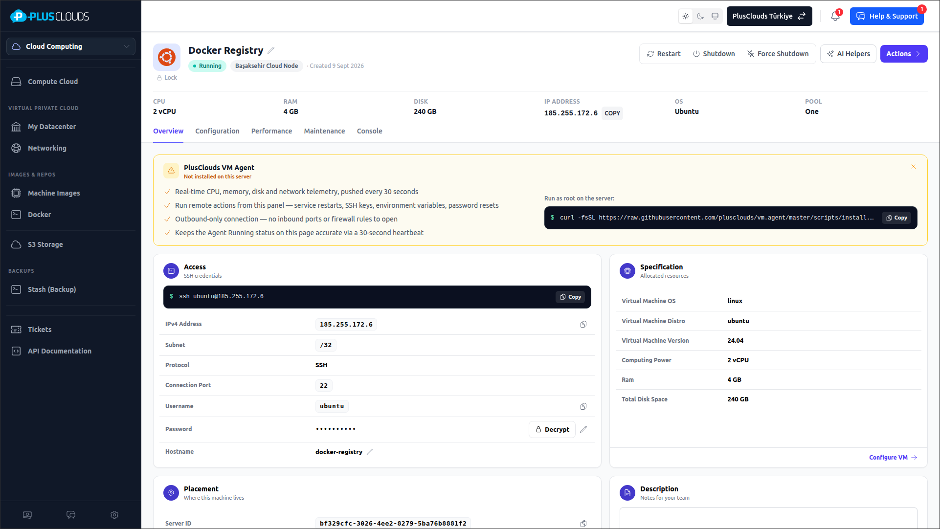Click the sidebar bottom screen icon

(x=27, y=515)
